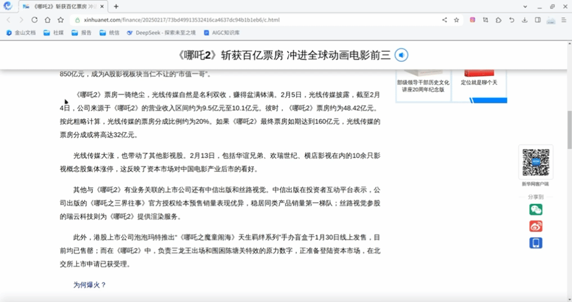Reload the current page
The width and height of the screenshot is (572, 302).
(35, 20)
